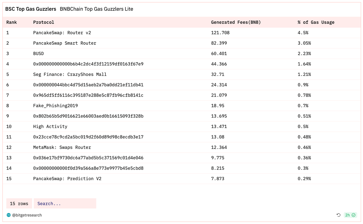Click address 0x000000000000b6b4c2dc4f3f12159df0163f67e9
The image size is (363, 224).
(x=88, y=64)
